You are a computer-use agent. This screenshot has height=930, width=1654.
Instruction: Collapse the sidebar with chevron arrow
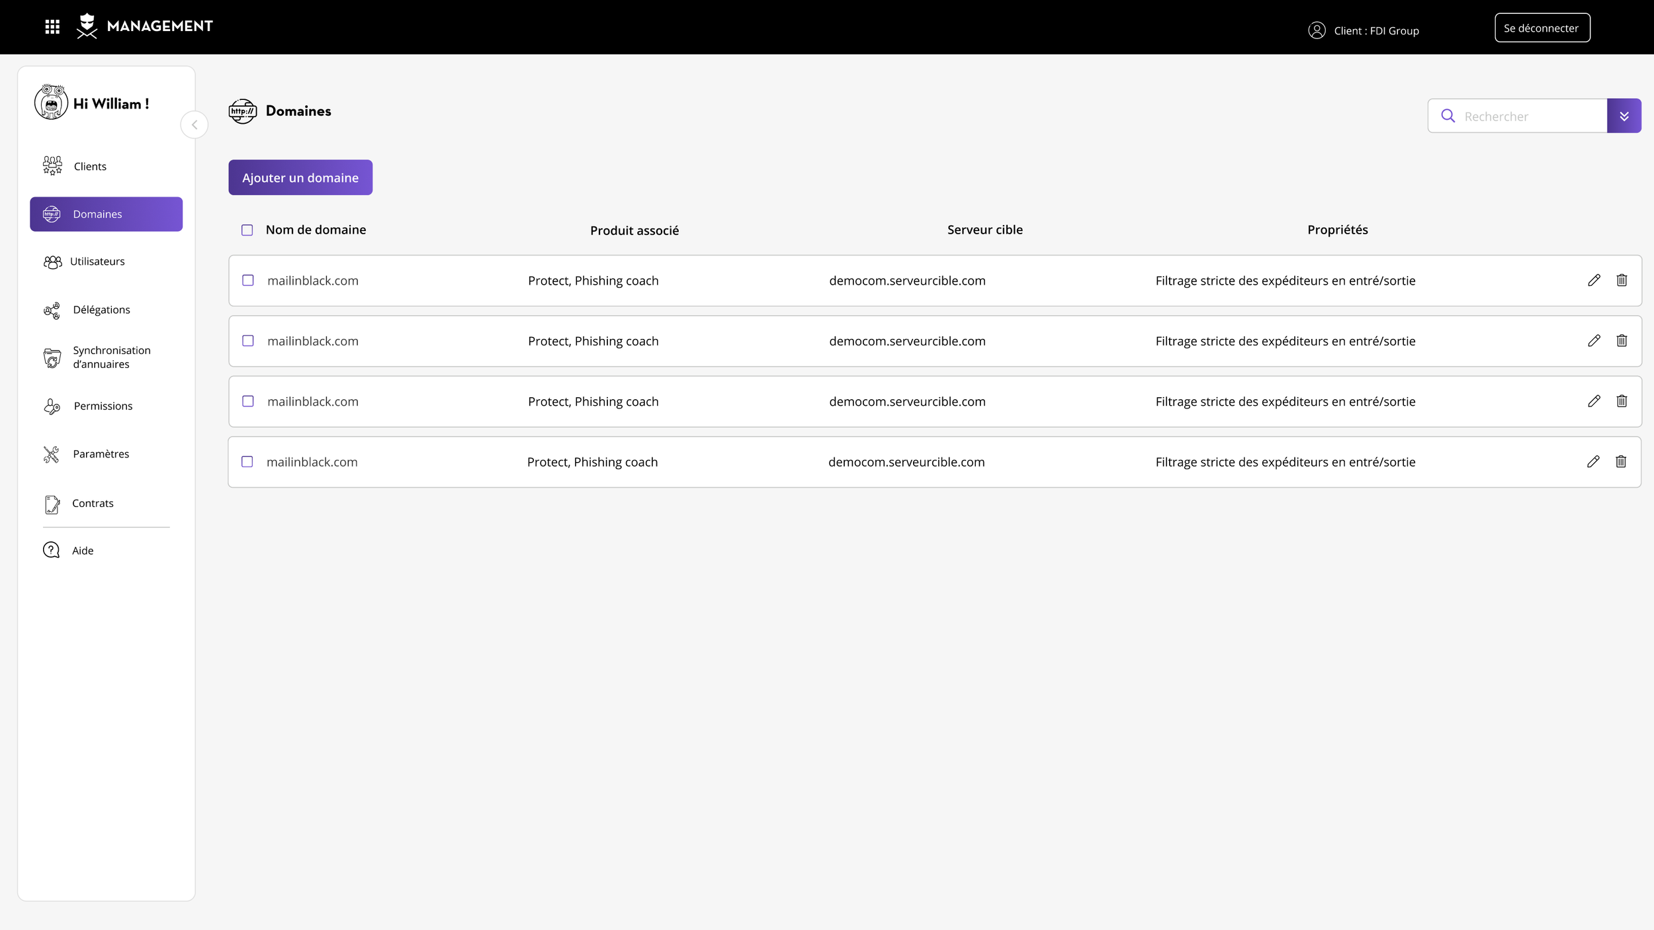[195, 124]
